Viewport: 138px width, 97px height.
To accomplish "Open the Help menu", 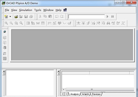I will [x=58, y=10].
